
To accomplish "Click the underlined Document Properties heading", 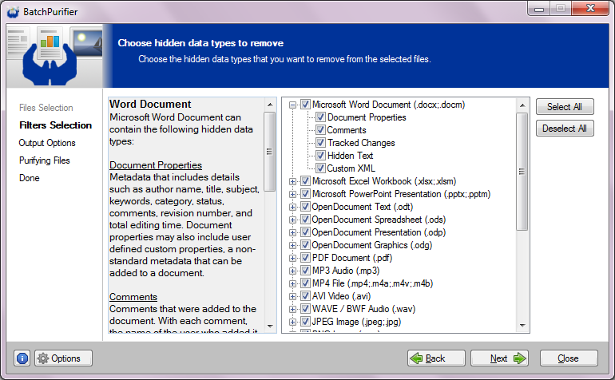I will tap(156, 165).
